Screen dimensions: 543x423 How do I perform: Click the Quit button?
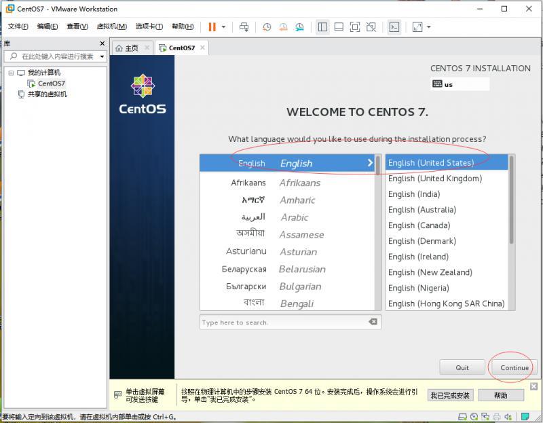pyautogui.click(x=462, y=367)
